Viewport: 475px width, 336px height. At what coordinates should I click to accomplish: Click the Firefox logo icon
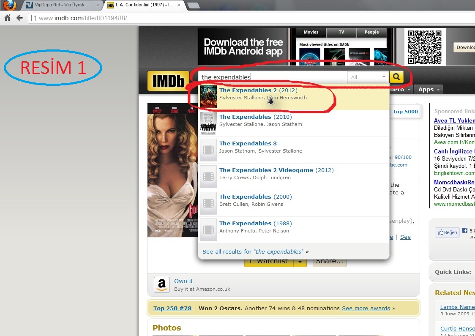pyautogui.click(x=10, y=5)
